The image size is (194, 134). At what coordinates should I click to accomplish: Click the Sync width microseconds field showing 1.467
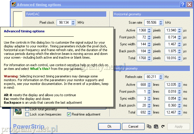(172, 44)
